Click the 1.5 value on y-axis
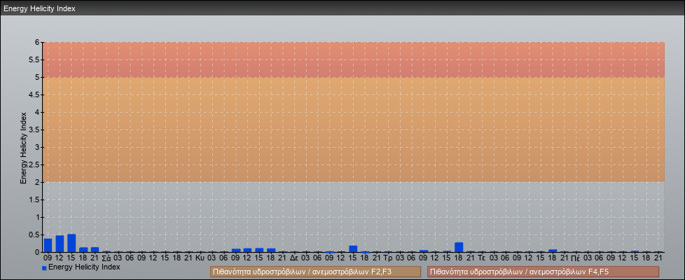This screenshot has height=280, width=685. coord(35,199)
